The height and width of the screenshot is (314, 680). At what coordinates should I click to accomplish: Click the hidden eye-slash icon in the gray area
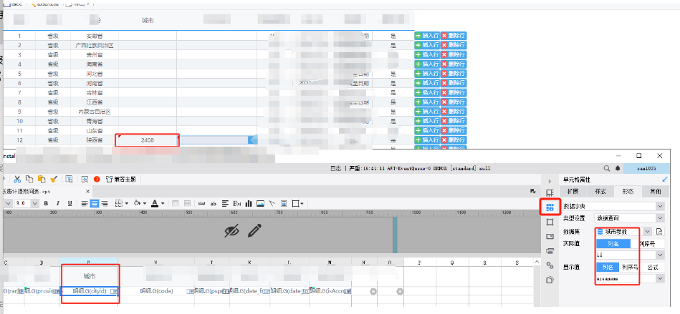coord(232,231)
